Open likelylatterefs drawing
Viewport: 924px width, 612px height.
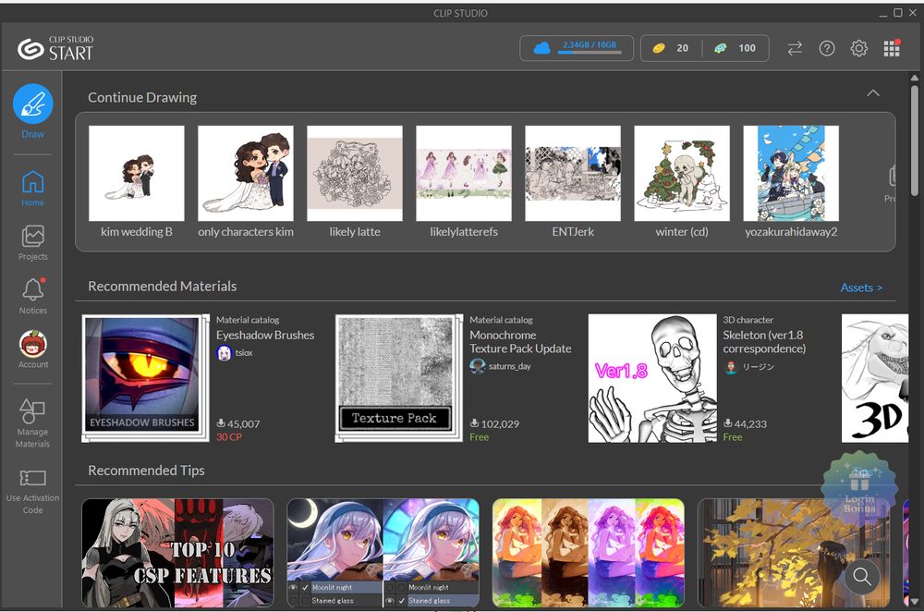[464, 181]
